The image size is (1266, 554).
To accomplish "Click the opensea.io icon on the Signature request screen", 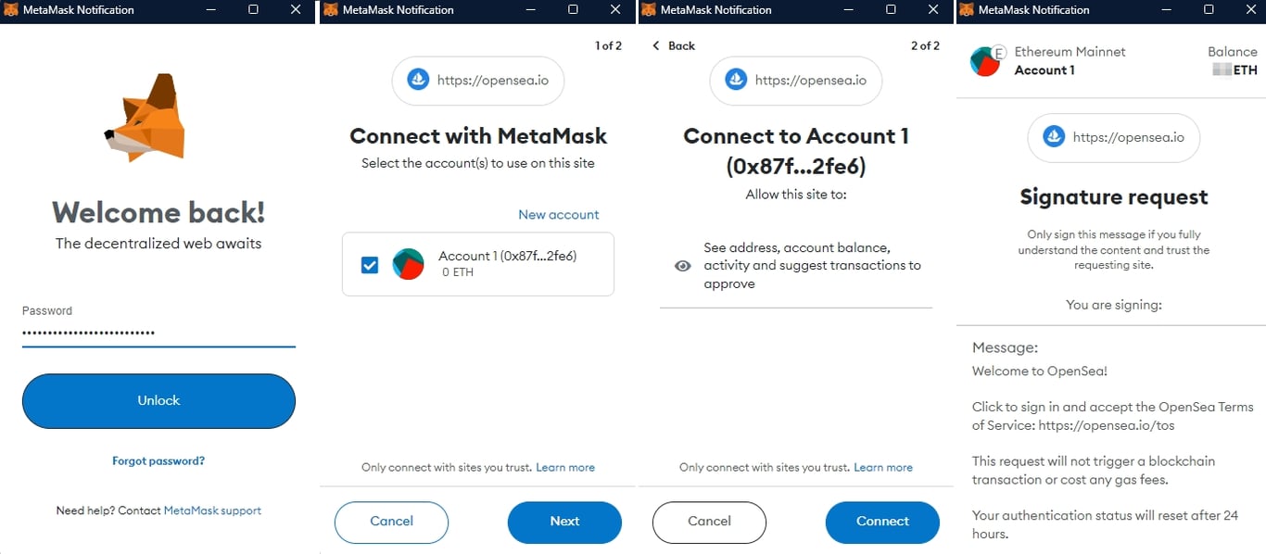I will pos(1053,137).
